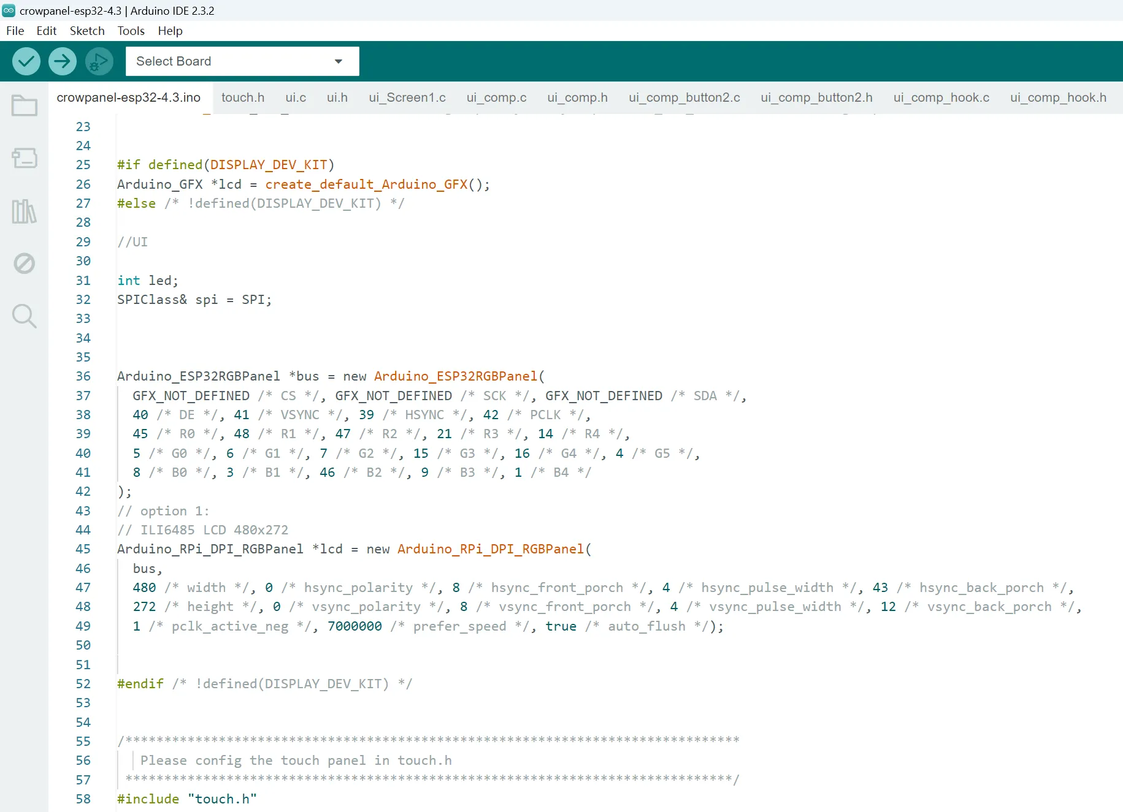This screenshot has width=1123, height=812.
Task: Click 'true' auto_flush value
Action: 561,626
